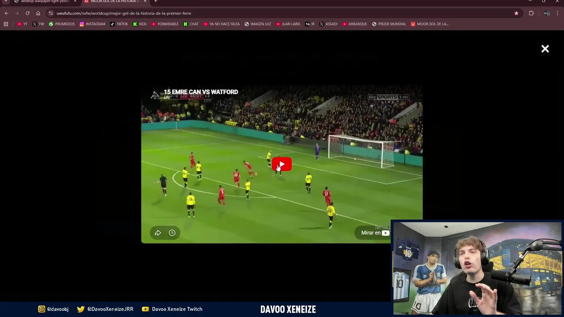Image resolution: width=564 pixels, height=317 pixels.
Task: Open the ARRANQUE bookmark
Action: [x=355, y=24]
